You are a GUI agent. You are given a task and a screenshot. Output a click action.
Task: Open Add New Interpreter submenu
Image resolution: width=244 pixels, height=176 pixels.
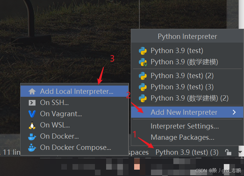click(x=187, y=112)
